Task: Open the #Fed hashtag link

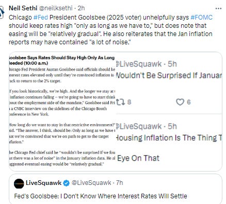Action: click(x=41, y=18)
